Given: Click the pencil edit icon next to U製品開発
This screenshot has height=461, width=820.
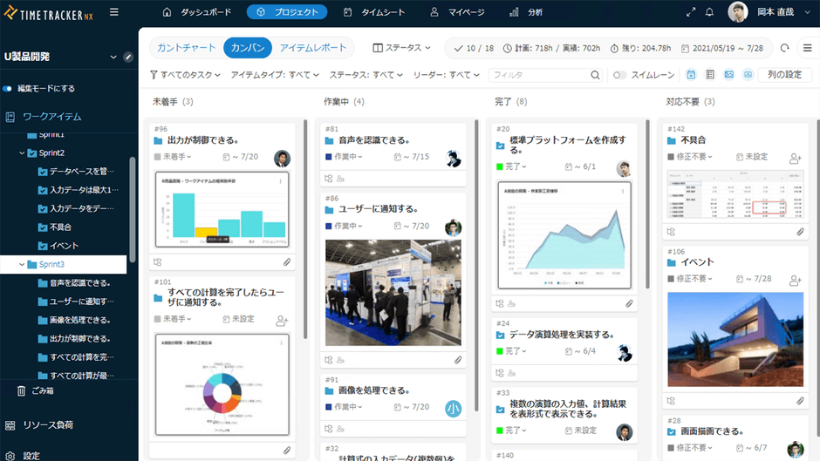Looking at the screenshot, I should point(128,57).
